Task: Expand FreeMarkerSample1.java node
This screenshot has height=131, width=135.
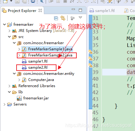Action: point(19,49)
